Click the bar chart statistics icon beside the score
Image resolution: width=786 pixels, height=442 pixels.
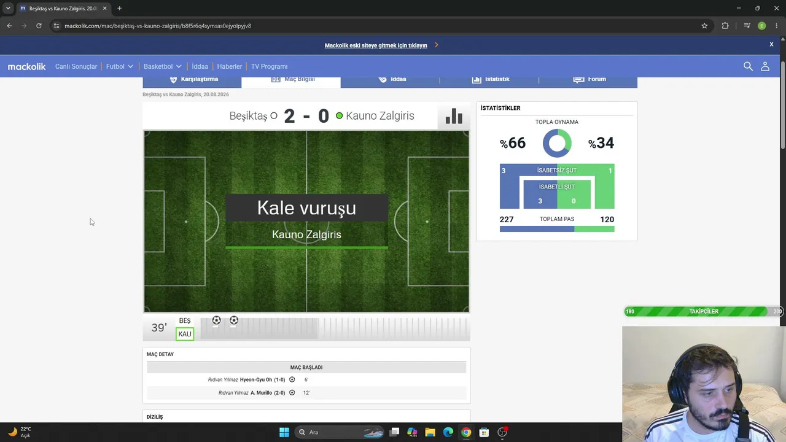[454, 116]
